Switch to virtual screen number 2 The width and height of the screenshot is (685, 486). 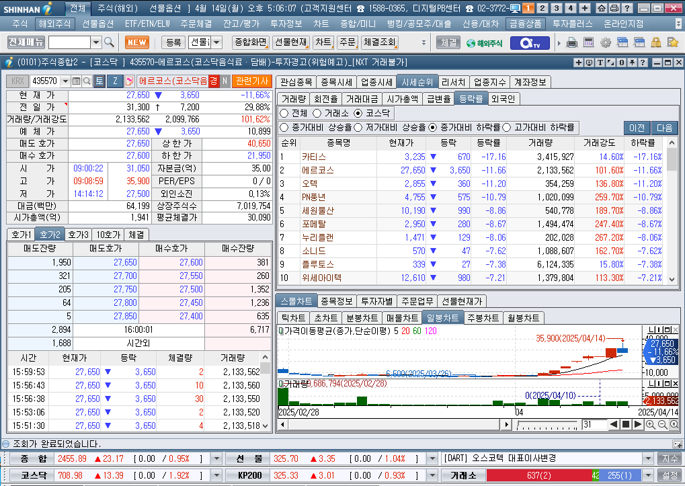click(x=542, y=8)
